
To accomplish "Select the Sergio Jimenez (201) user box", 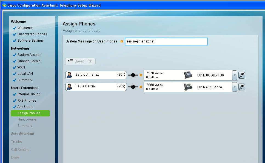I will [x=96, y=75].
